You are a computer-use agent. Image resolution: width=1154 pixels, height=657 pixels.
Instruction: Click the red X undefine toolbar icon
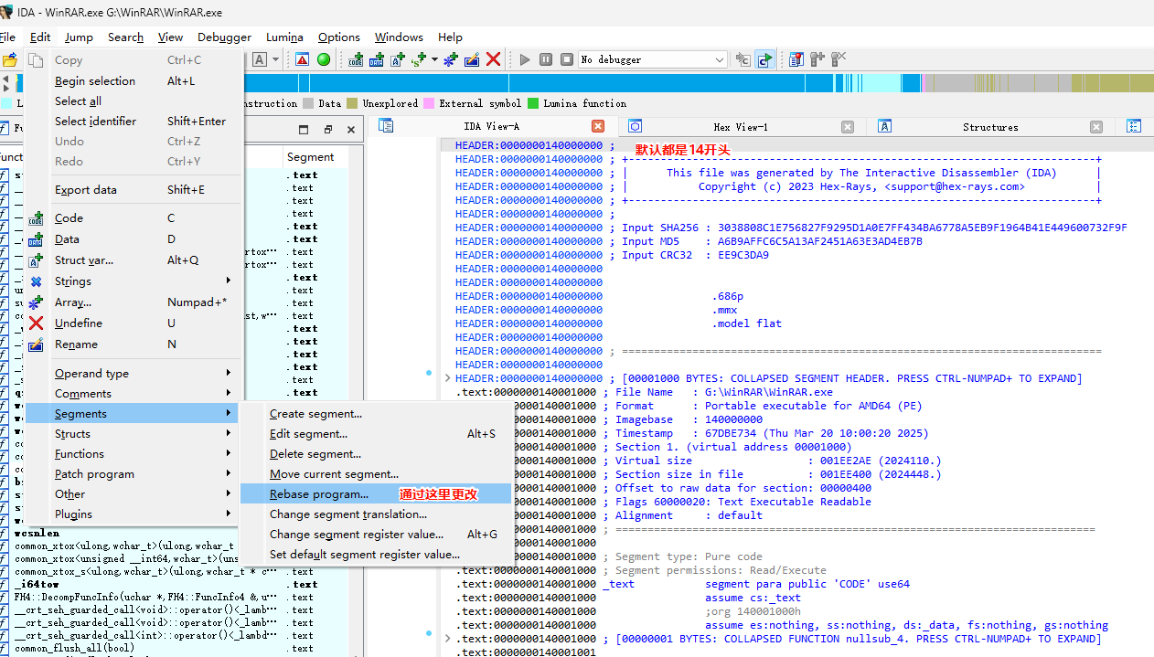point(493,59)
